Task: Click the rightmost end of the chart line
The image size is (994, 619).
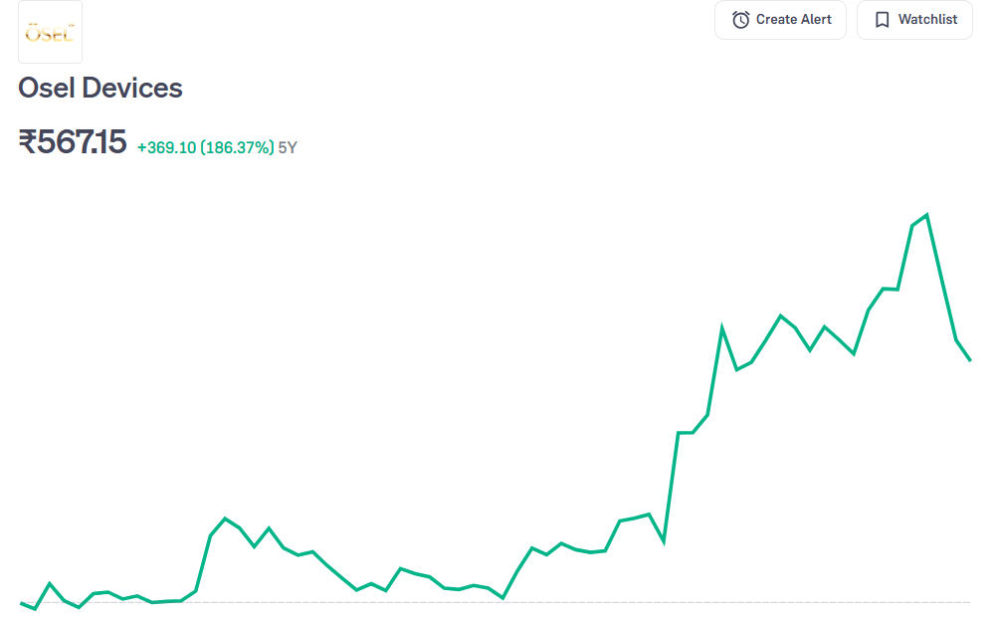Action: 970,359
